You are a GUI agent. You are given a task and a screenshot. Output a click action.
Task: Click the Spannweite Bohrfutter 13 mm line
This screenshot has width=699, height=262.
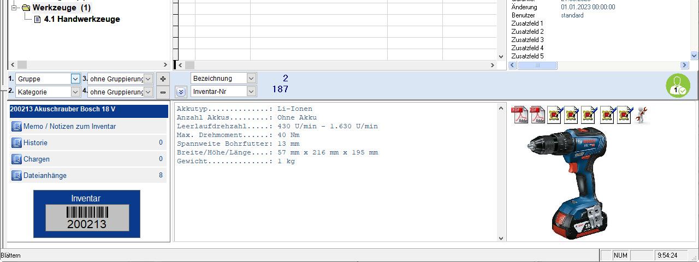pos(238,144)
